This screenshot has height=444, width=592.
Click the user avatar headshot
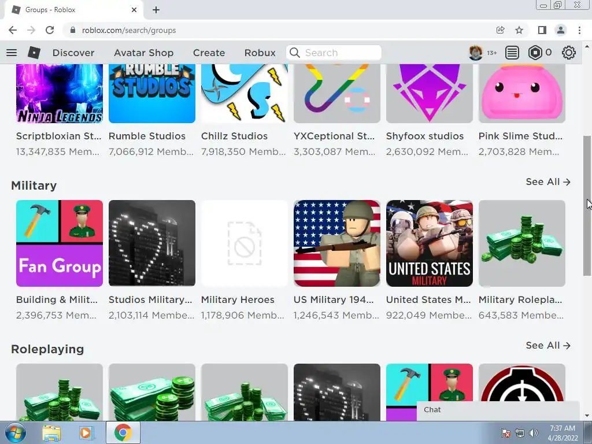[476, 53]
